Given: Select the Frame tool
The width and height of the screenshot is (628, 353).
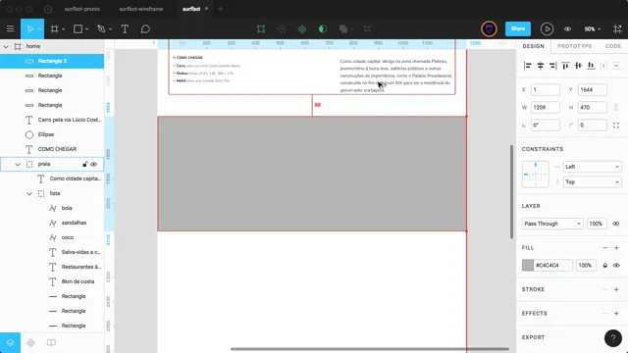Looking at the screenshot, I should tap(55, 28).
